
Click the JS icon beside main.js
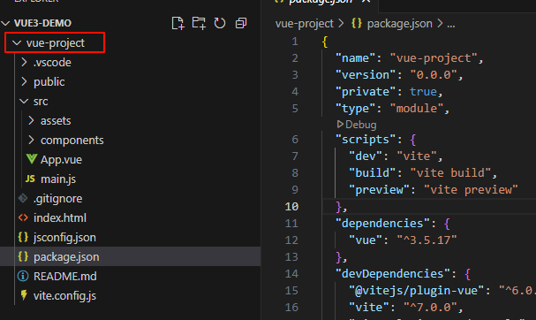(30, 179)
